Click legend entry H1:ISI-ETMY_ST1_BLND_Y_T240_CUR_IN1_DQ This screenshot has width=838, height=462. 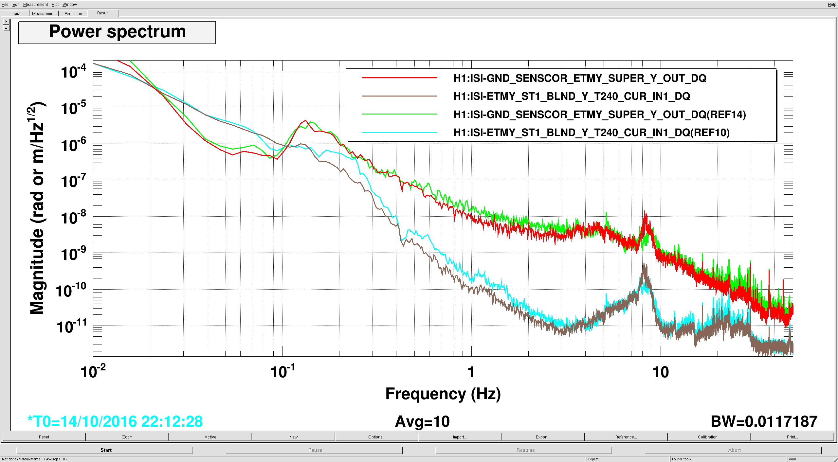[x=572, y=96]
